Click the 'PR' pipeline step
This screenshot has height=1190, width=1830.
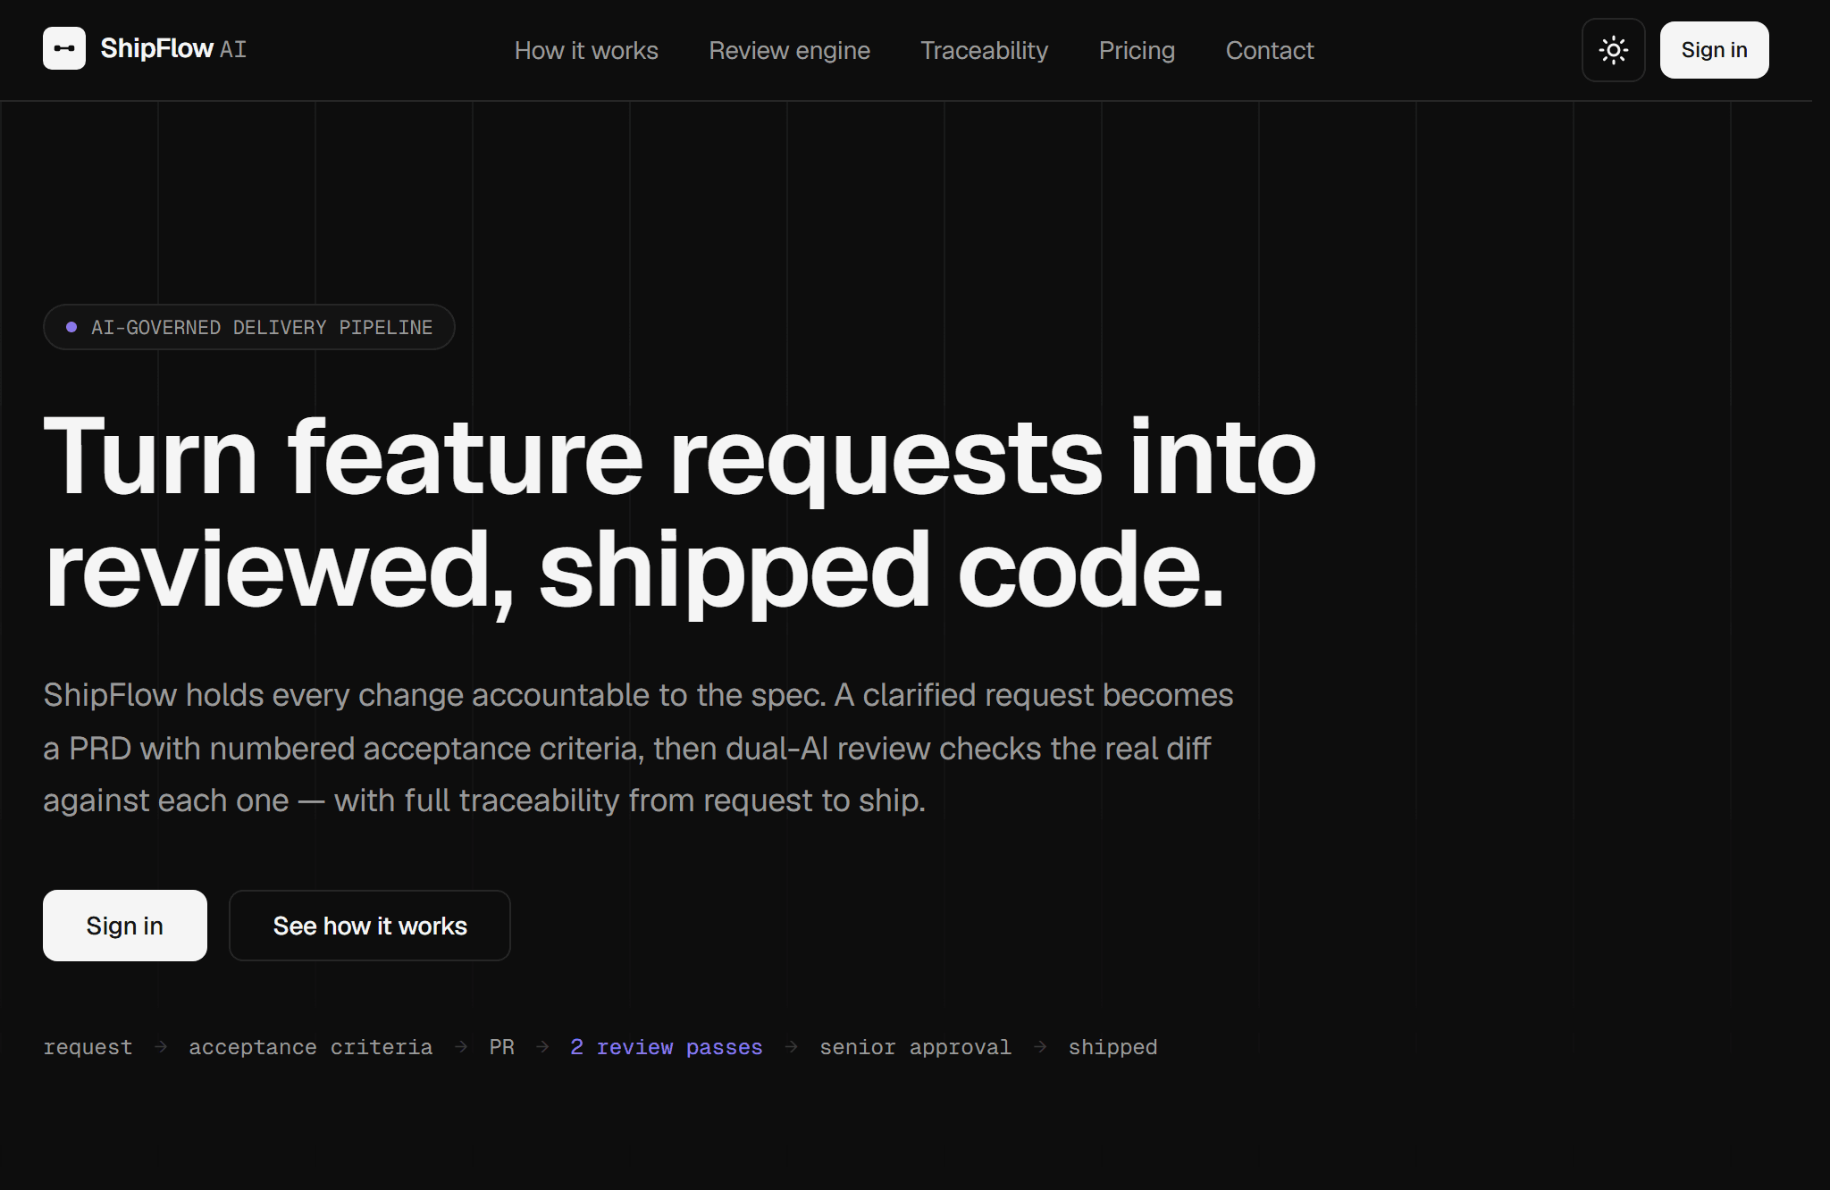point(501,1047)
